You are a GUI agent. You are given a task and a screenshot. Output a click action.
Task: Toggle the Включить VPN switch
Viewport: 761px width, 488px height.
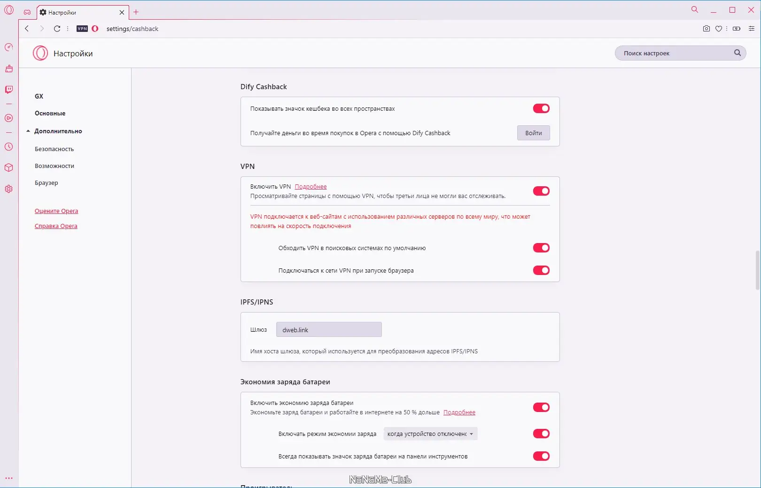[x=541, y=191]
